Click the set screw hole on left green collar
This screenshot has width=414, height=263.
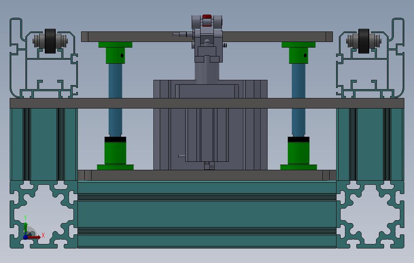(x=122, y=55)
